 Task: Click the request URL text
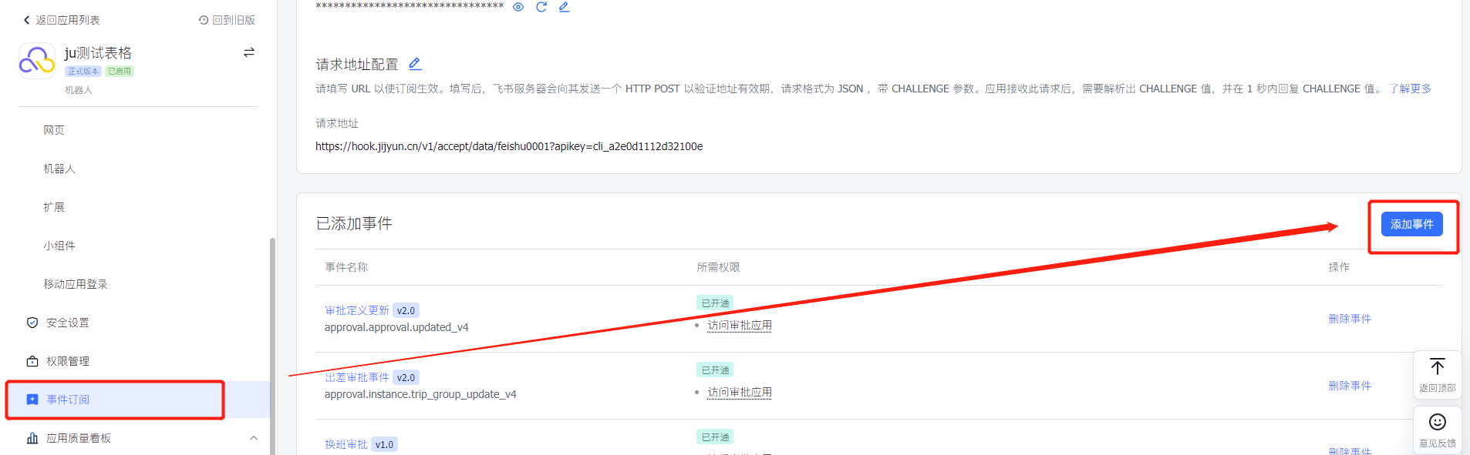(509, 146)
